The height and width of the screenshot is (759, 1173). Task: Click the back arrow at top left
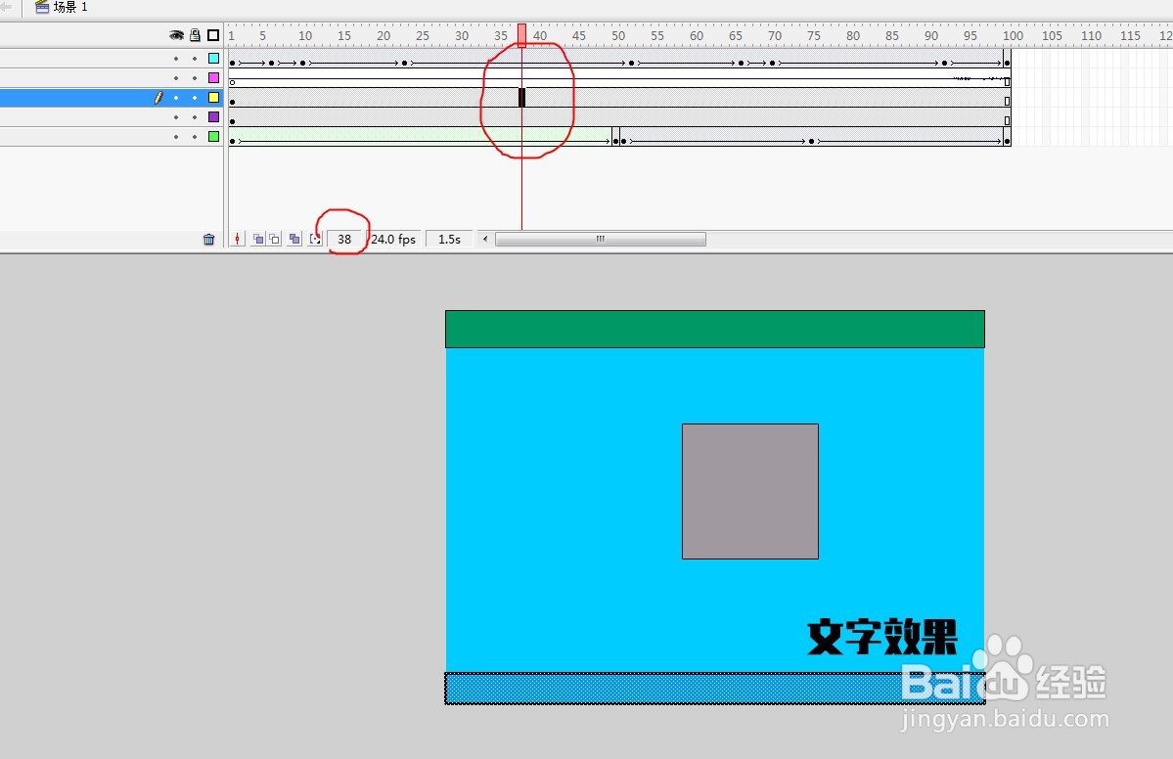coord(8,7)
